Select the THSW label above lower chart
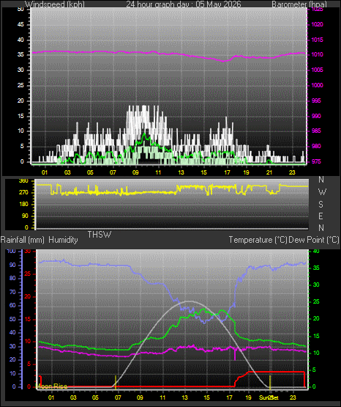 [x=100, y=235]
